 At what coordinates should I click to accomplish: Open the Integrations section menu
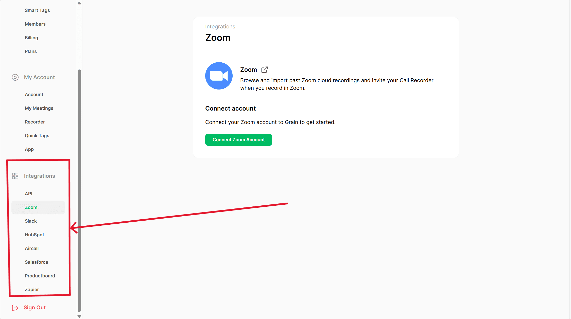(x=40, y=175)
